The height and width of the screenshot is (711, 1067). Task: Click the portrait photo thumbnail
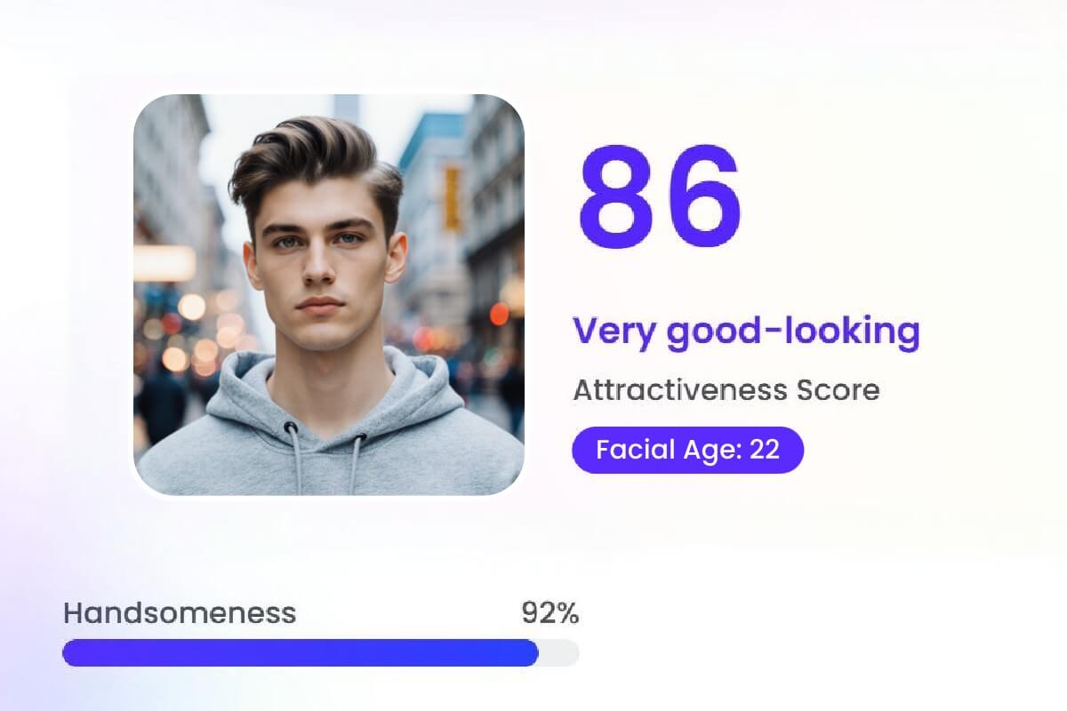click(x=328, y=293)
